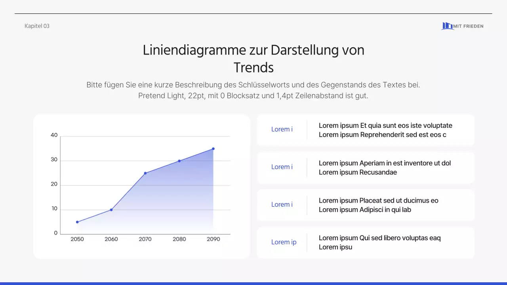507x285 pixels.
Task: Click the first Lorem i label link
Action: click(282, 129)
